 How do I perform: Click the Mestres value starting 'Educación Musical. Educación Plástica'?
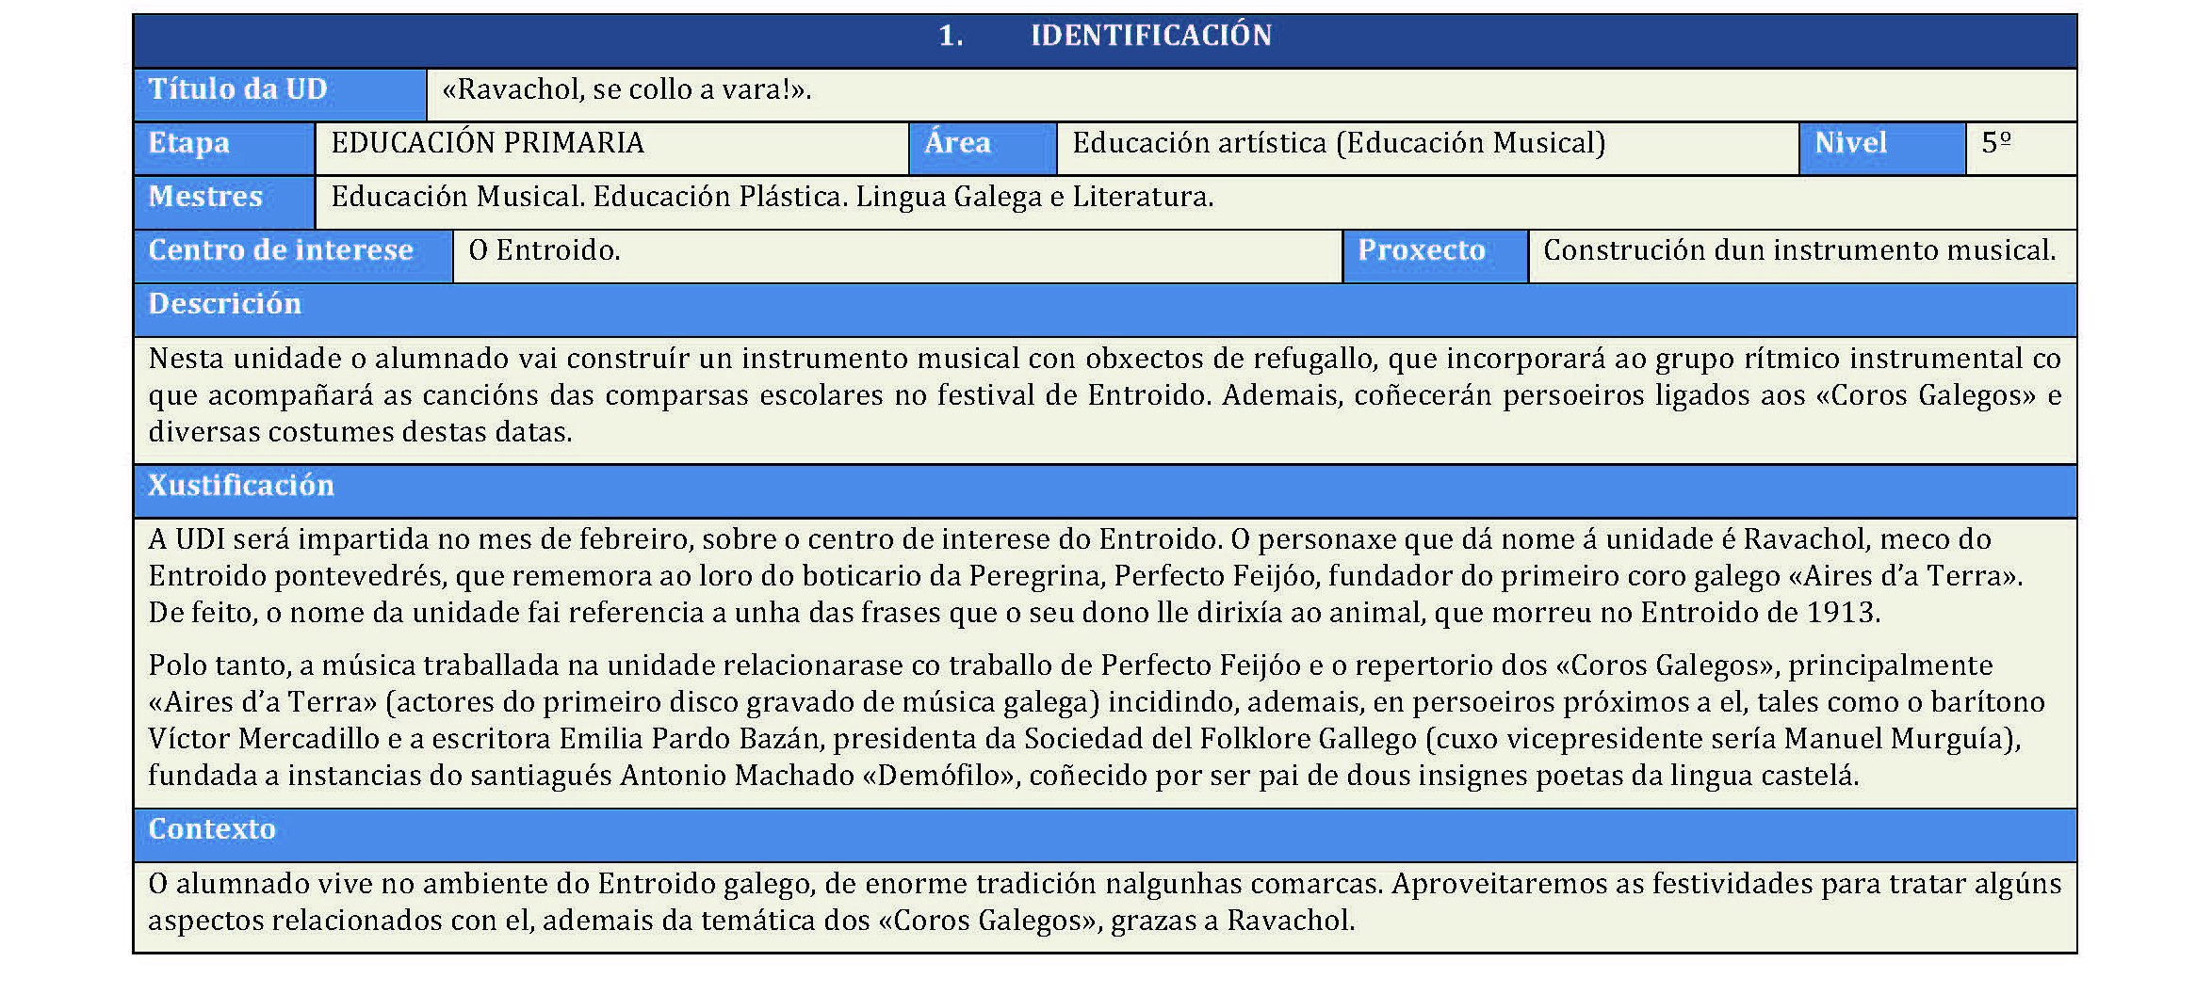click(773, 197)
